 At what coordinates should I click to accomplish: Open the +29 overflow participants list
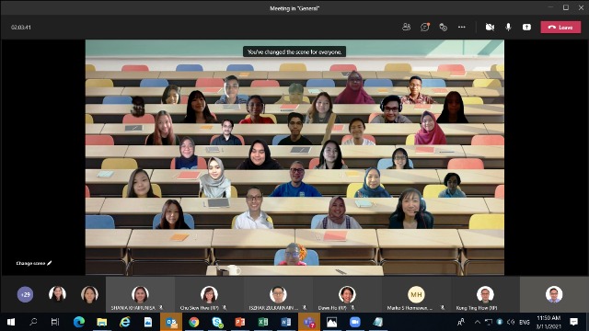pos(25,294)
